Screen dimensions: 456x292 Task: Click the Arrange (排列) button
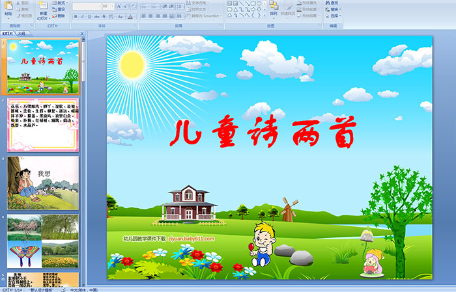coord(274,9)
